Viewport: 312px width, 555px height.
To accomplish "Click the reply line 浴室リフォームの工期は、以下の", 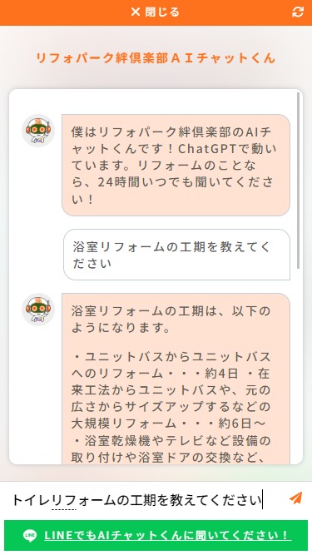I will (171, 311).
